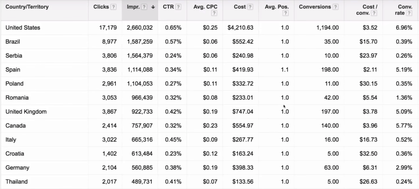The image size is (419, 189).
Task: Select the Croatia row label
Action: click(15, 154)
